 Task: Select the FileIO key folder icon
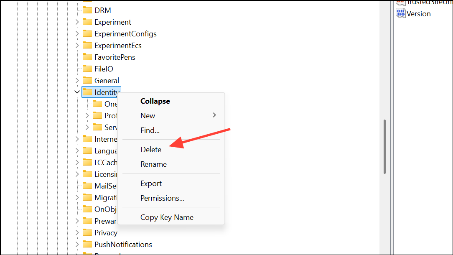tap(87, 69)
